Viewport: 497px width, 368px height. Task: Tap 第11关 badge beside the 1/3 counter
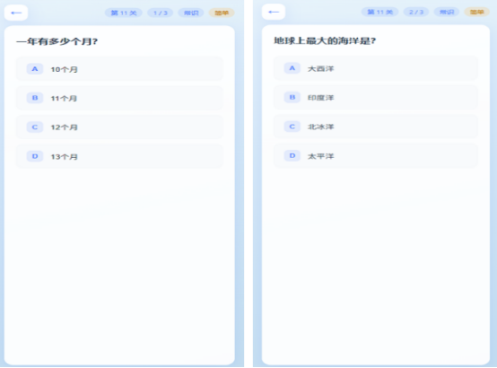point(124,13)
